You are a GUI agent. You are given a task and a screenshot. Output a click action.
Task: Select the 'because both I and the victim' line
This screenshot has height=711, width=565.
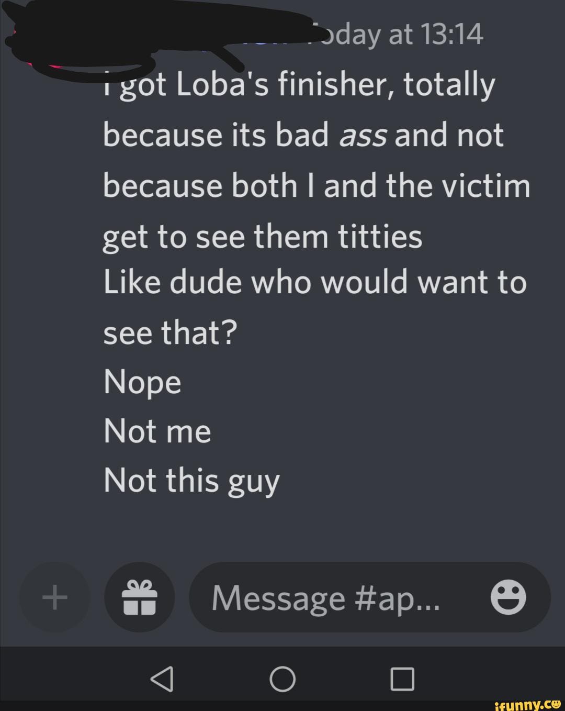(317, 185)
